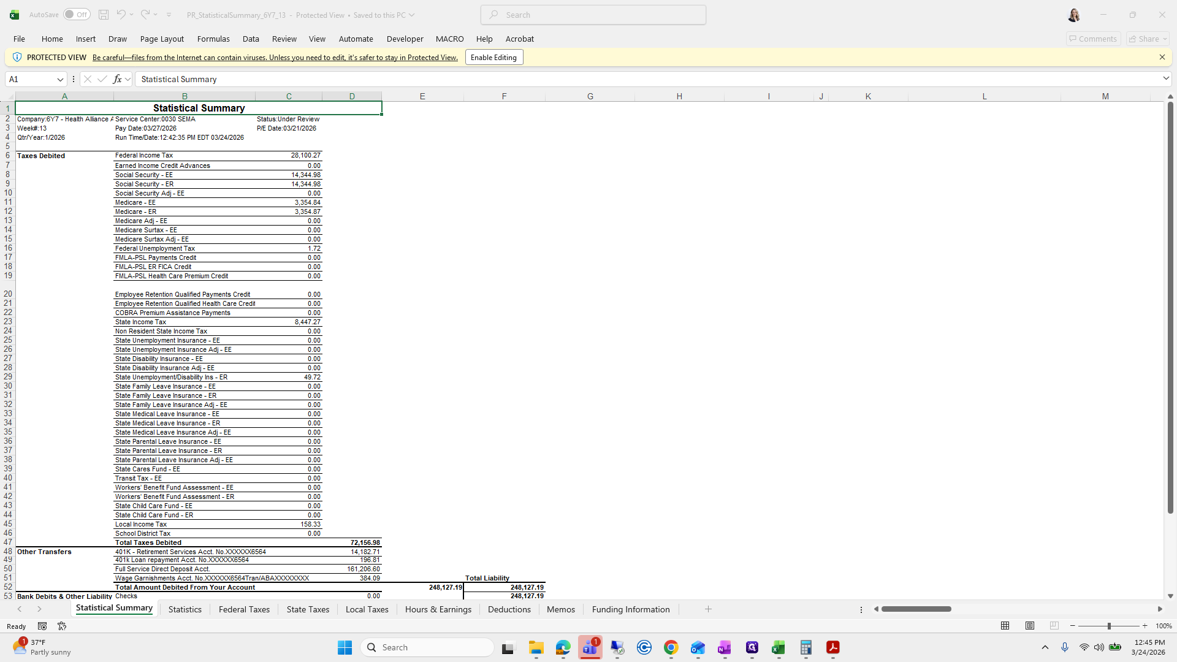Click the Undo arrow icon

(x=121, y=15)
